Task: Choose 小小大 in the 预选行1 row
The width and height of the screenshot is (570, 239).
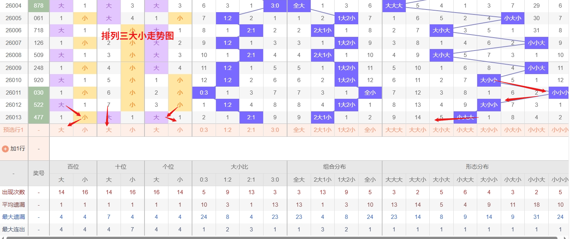Action: (x=537, y=130)
